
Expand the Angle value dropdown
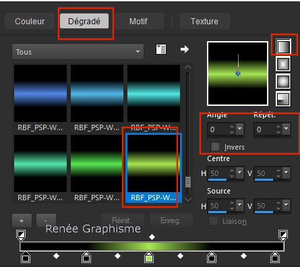pos(240,129)
